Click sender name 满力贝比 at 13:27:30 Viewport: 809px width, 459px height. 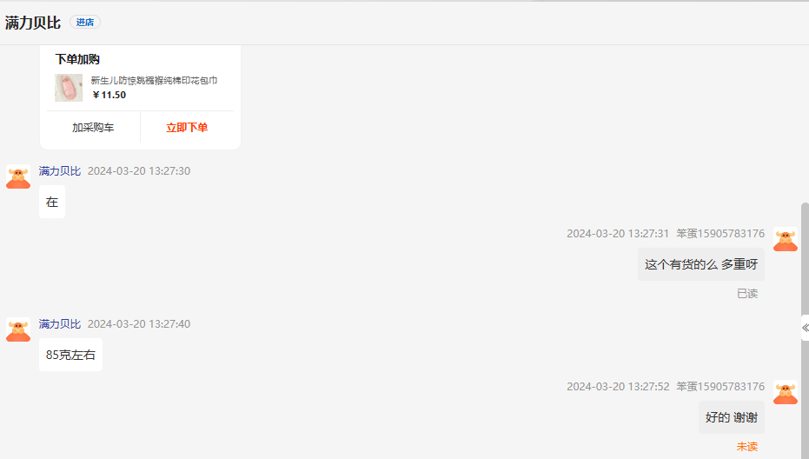(x=60, y=171)
